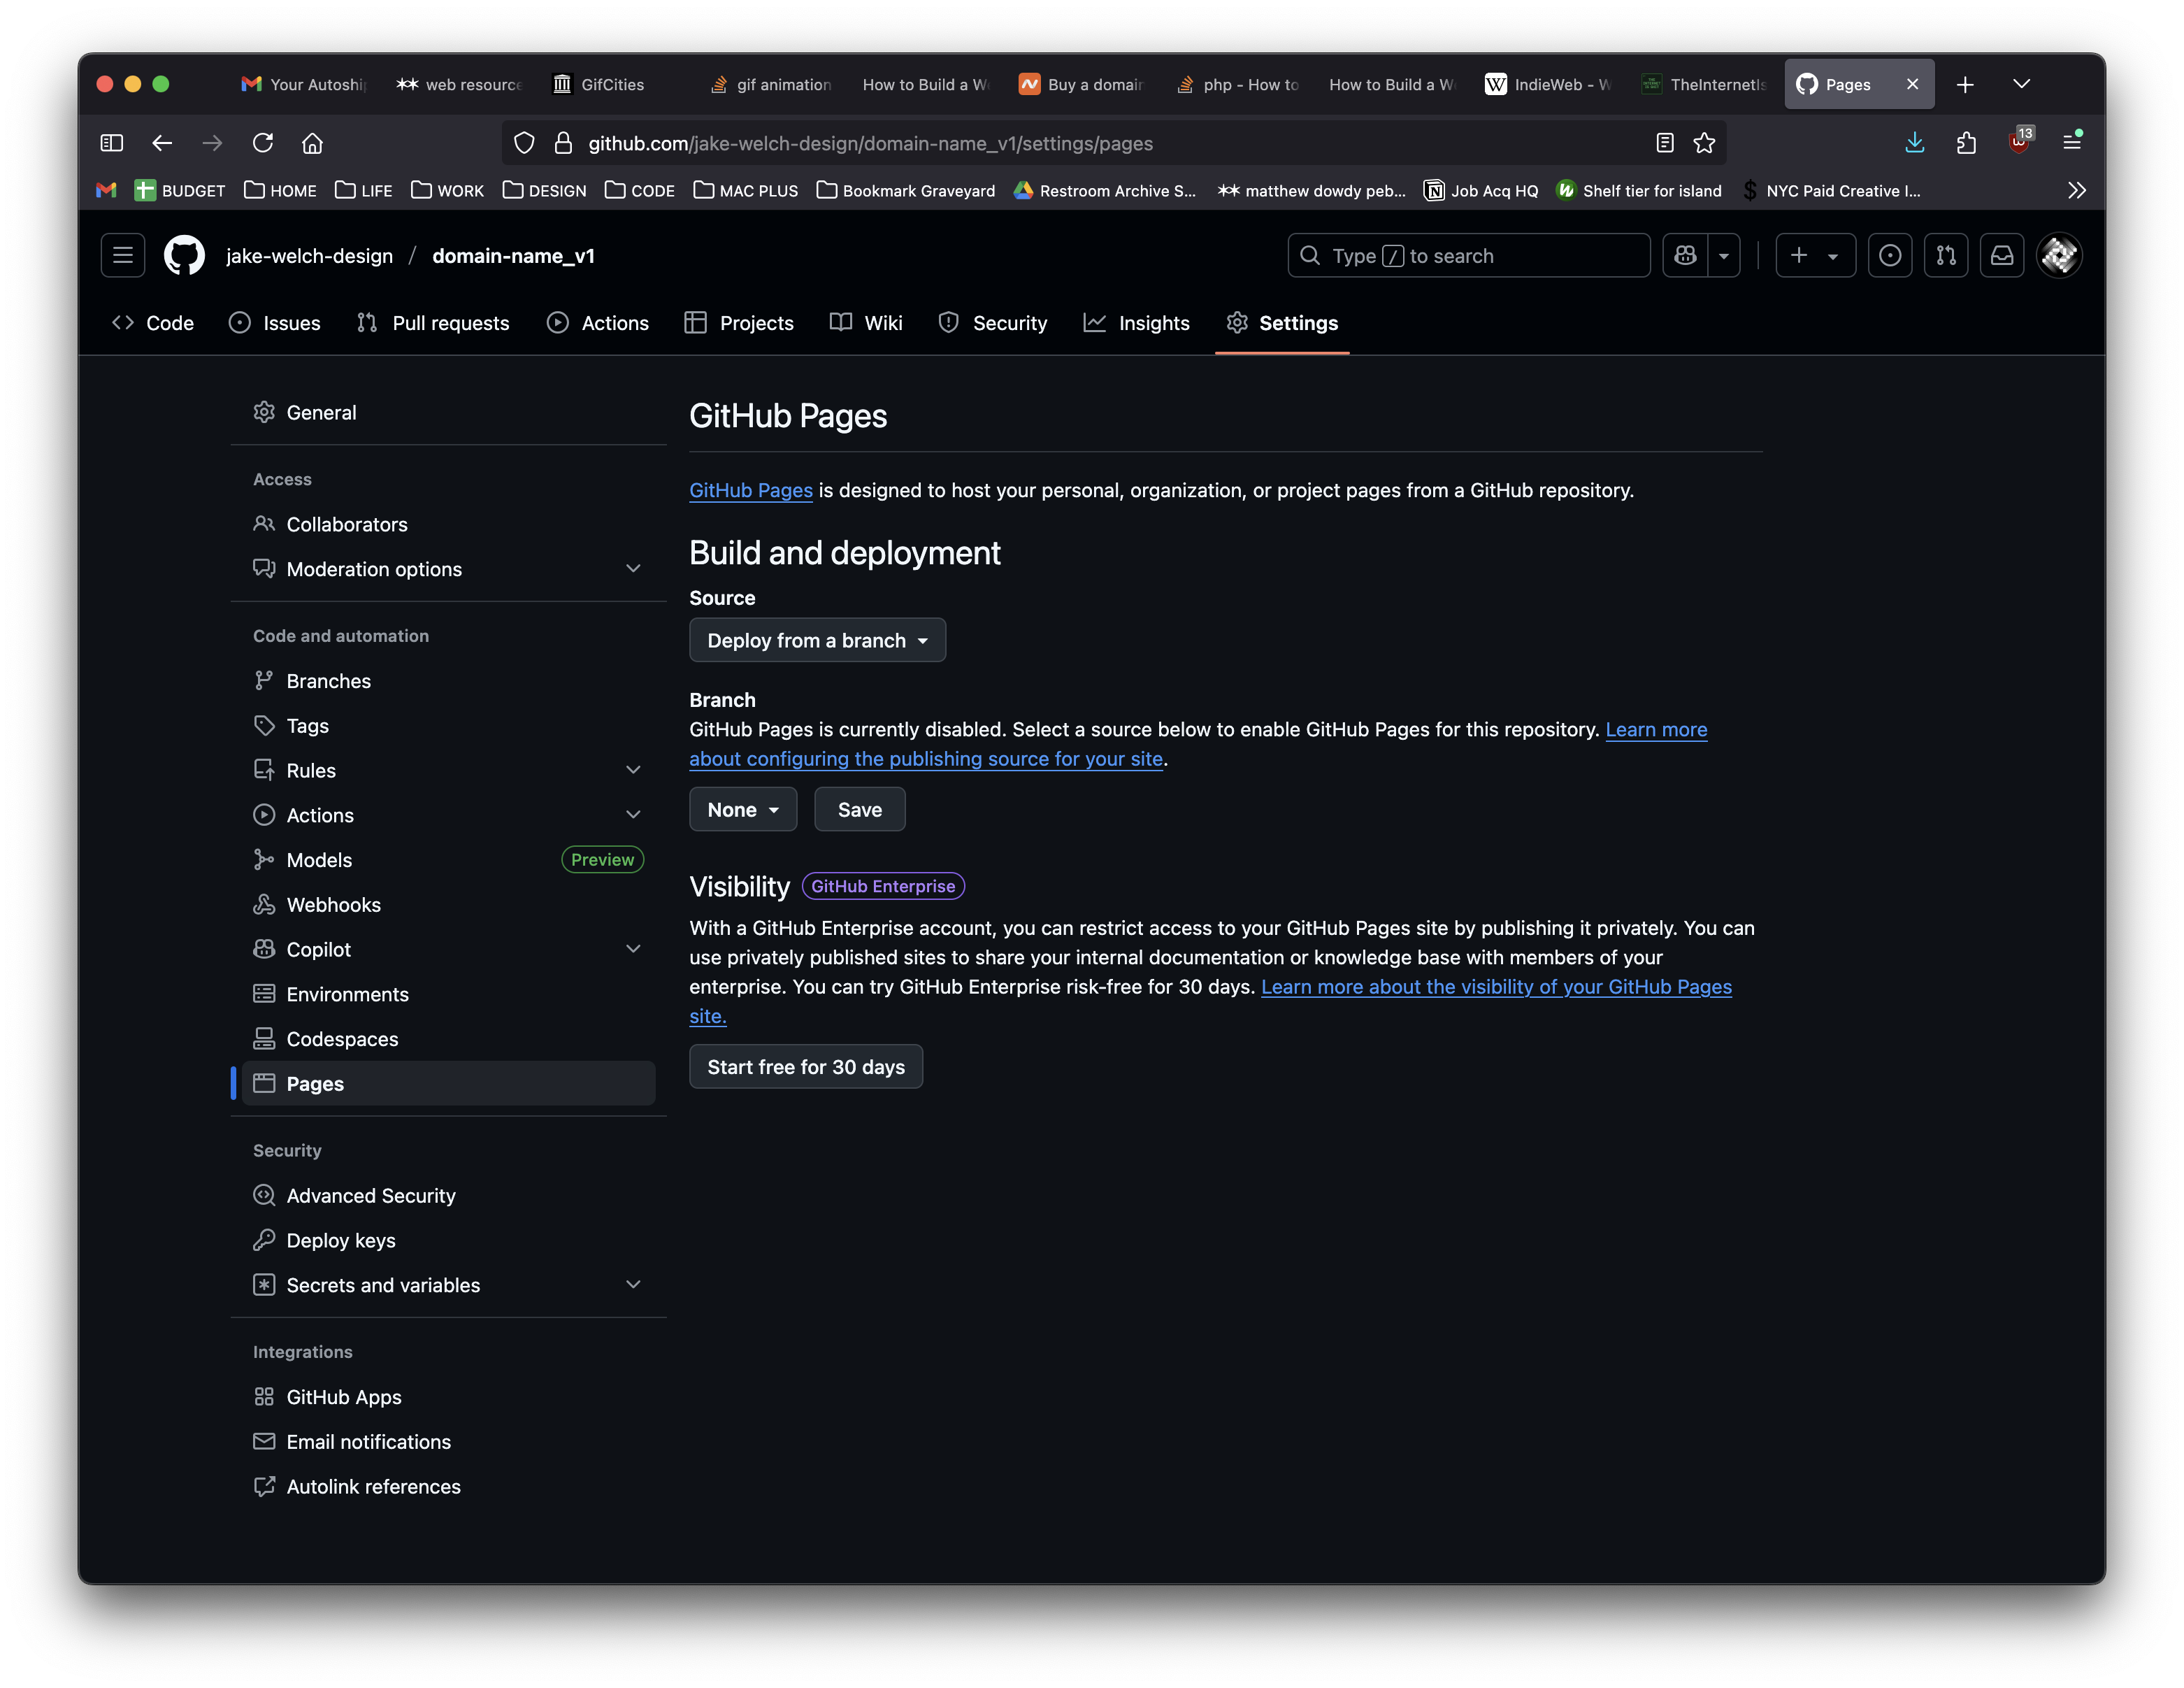The width and height of the screenshot is (2184, 1688).
Task: Open Models settings in sidebar
Action: [448, 860]
